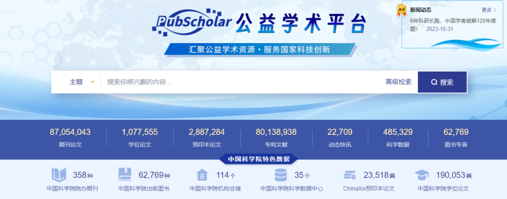507x199 pixels.
Task: Open 期刊论文 with 87,054,043 count
Action: pyautogui.click(x=70, y=138)
